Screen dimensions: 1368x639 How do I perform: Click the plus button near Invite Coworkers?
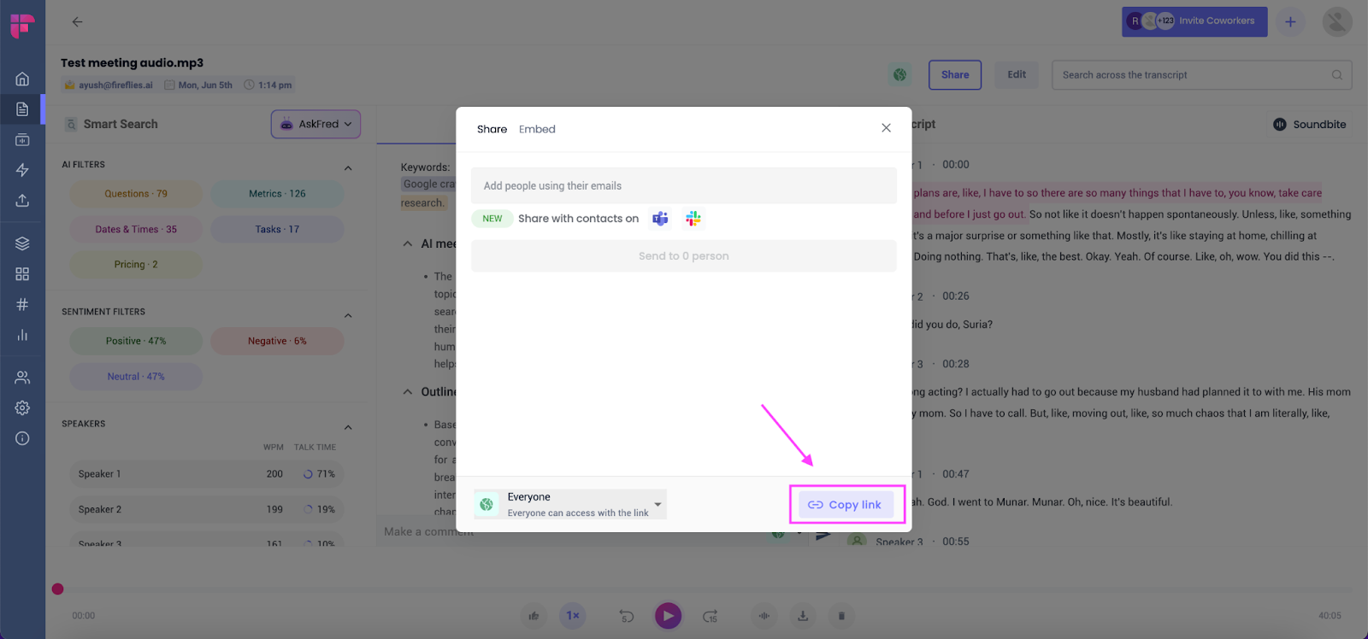pos(1290,22)
